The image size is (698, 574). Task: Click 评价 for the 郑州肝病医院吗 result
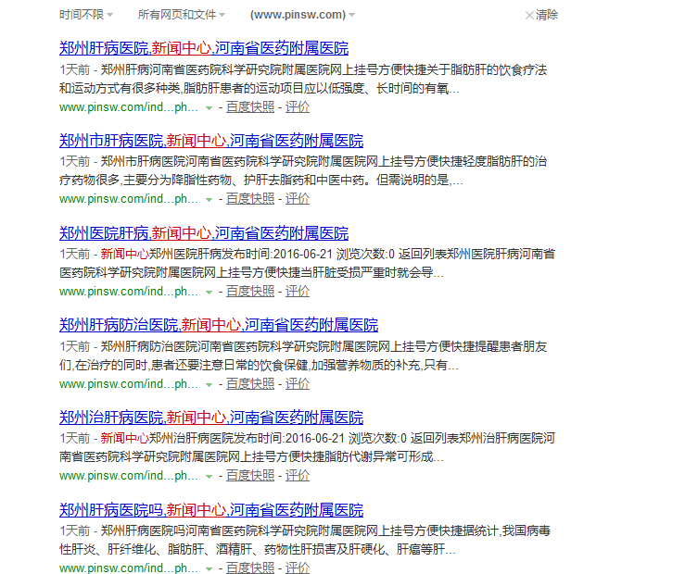point(298,568)
